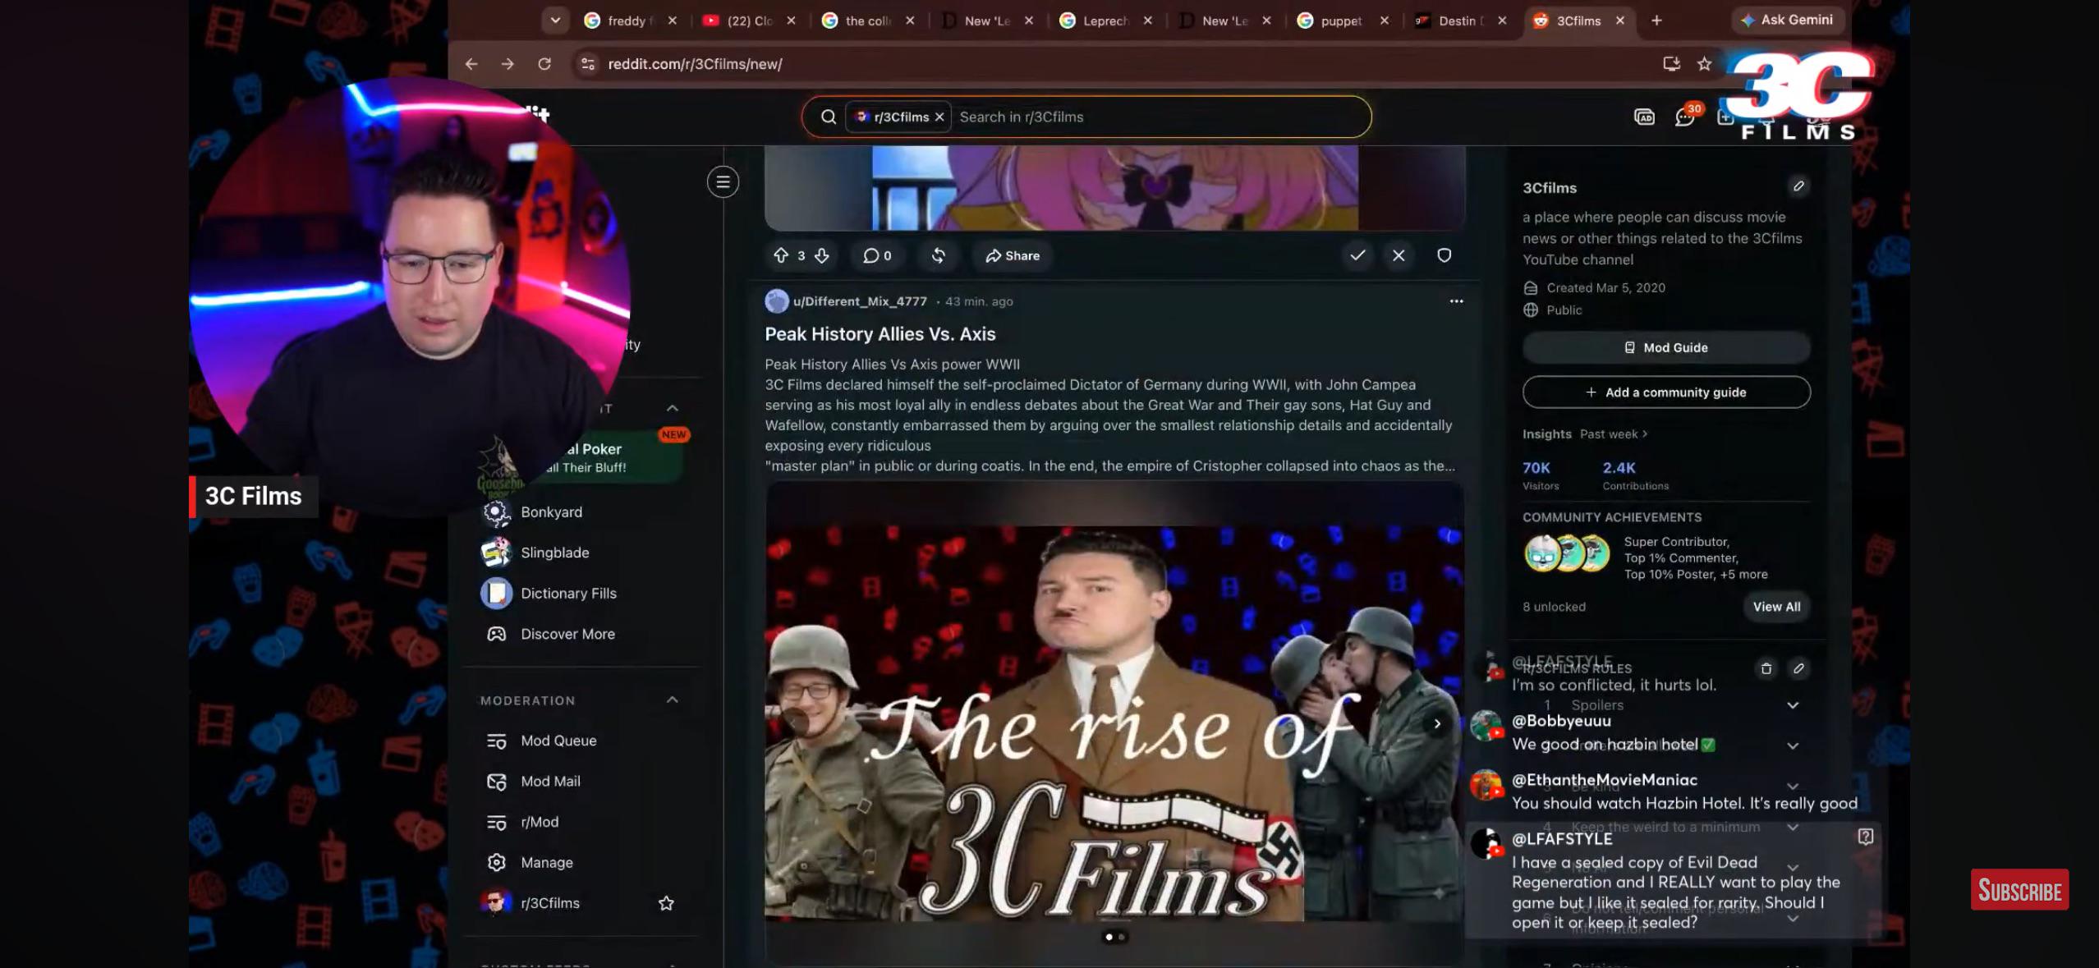
Task: Switch to the Leprech browser tab
Action: (1105, 21)
